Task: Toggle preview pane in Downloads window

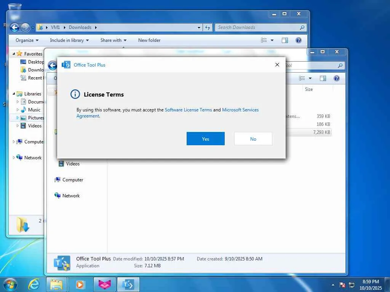Action: (x=285, y=40)
